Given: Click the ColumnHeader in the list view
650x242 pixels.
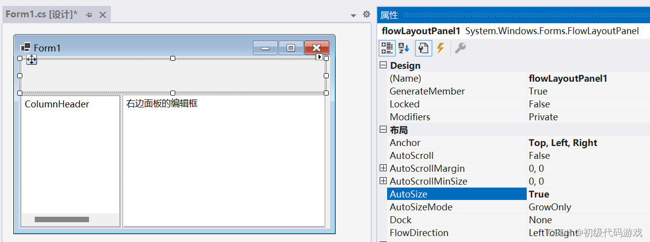Looking at the screenshot, I should 57,104.
